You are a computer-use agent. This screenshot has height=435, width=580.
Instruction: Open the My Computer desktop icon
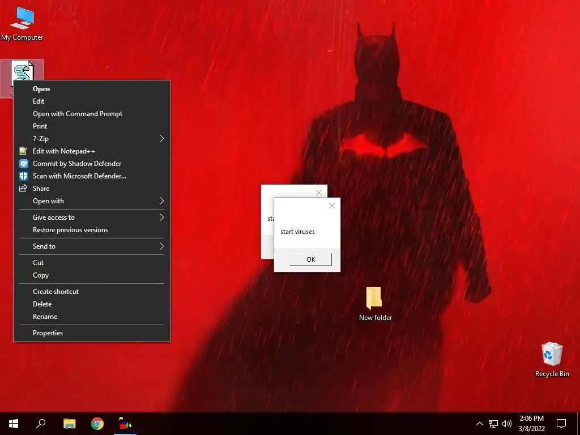click(22, 23)
